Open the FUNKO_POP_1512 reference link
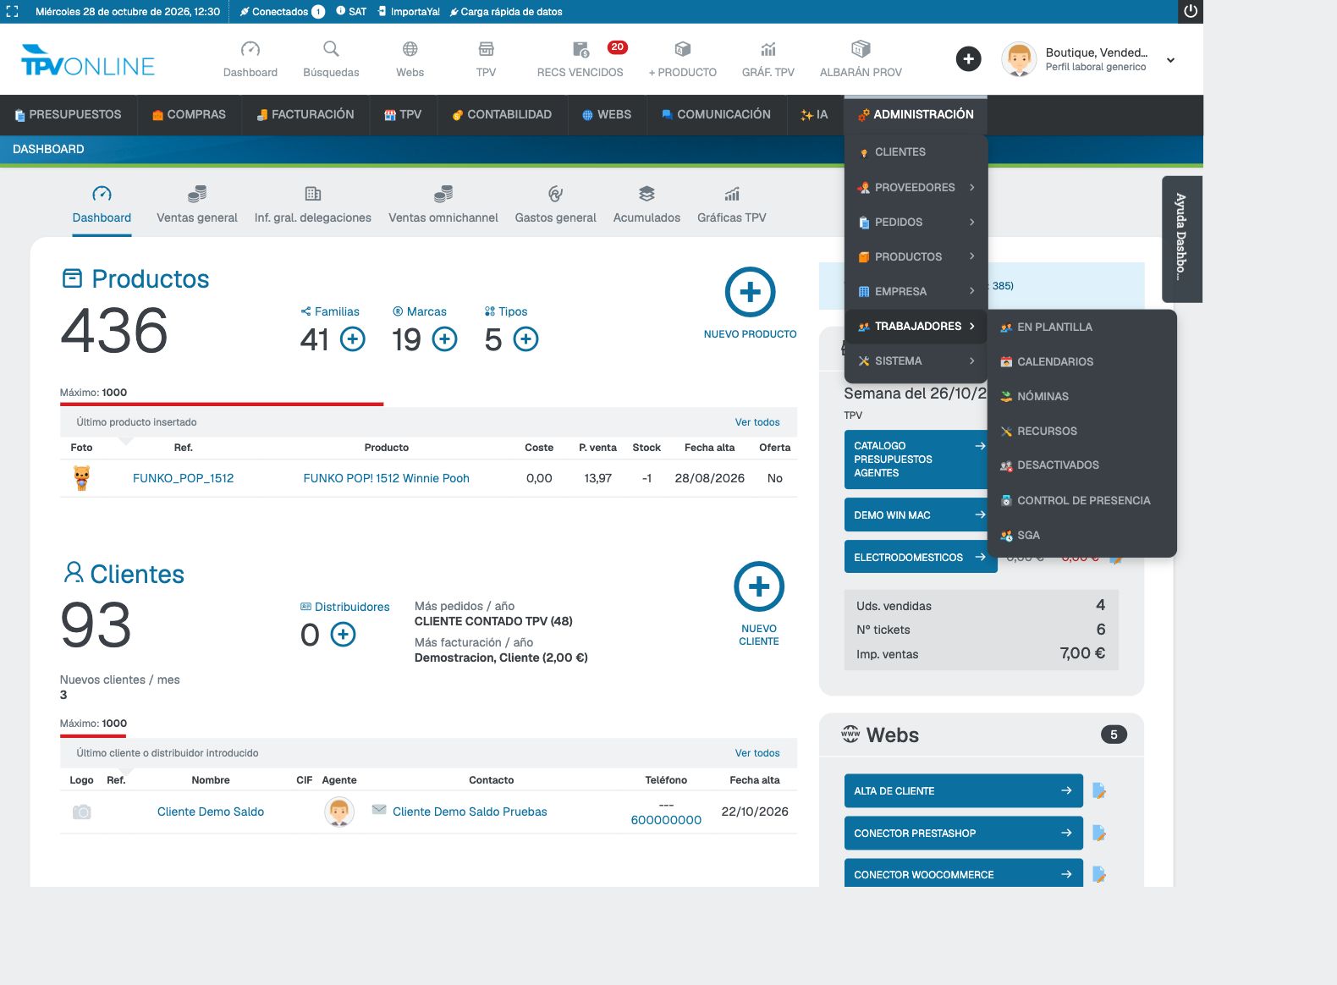 (x=183, y=478)
